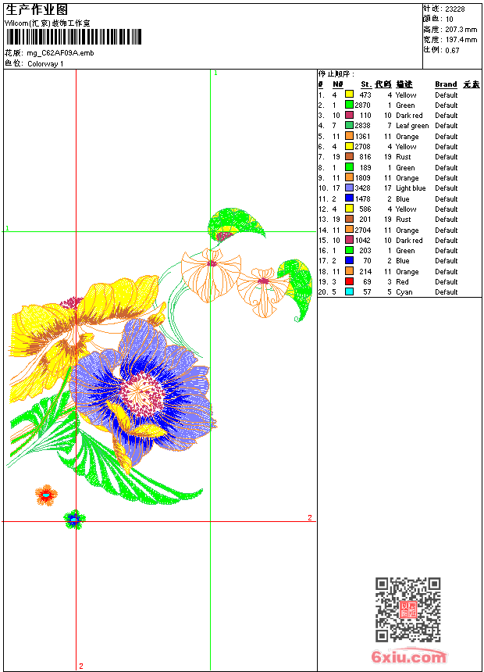Select the small blue and green flower
The width and height of the screenshot is (484, 672).
click(x=74, y=520)
